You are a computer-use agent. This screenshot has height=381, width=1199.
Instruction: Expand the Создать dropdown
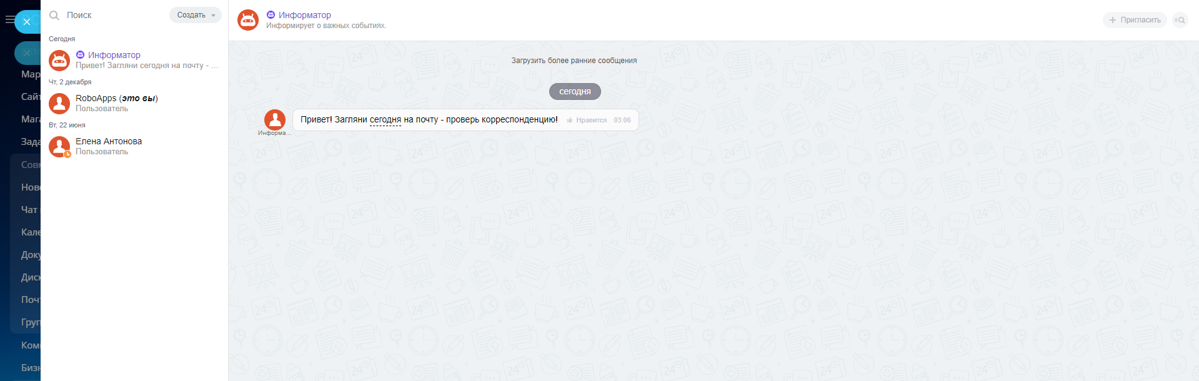point(195,15)
